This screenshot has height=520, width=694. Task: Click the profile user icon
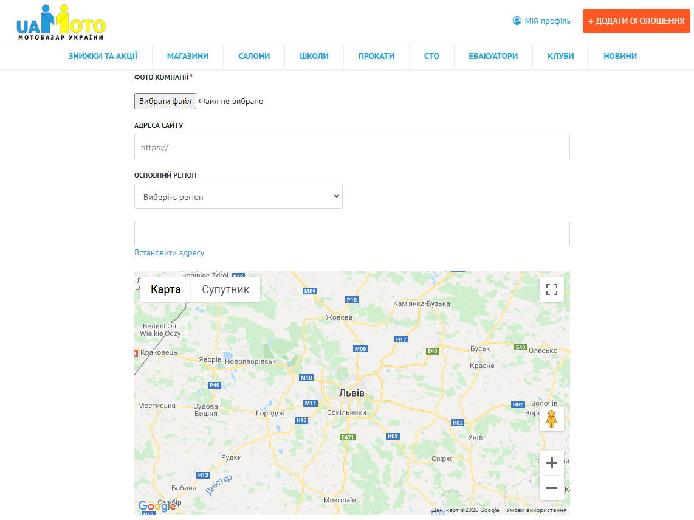point(517,21)
